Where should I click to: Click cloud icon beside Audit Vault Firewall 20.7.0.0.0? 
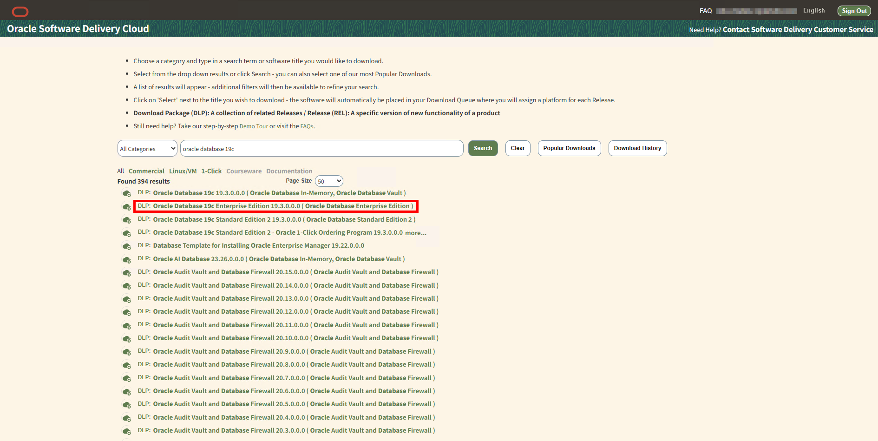click(x=126, y=378)
